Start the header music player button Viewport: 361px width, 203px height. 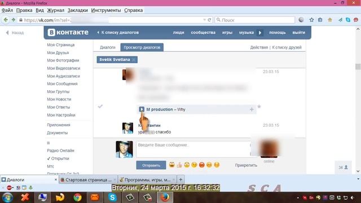260,33
